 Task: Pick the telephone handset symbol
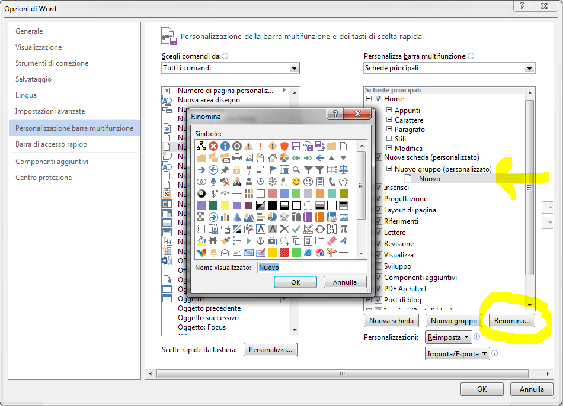click(332, 182)
